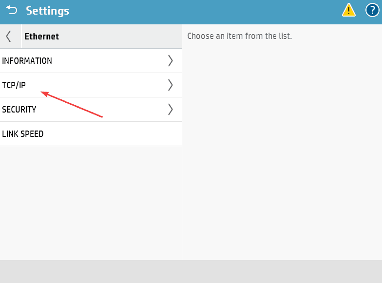Click the Settings title text
The height and width of the screenshot is (283, 382).
coord(48,11)
